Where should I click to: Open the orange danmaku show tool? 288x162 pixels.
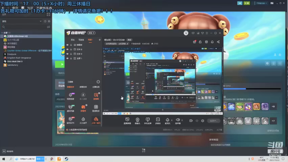(x=83, y=108)
